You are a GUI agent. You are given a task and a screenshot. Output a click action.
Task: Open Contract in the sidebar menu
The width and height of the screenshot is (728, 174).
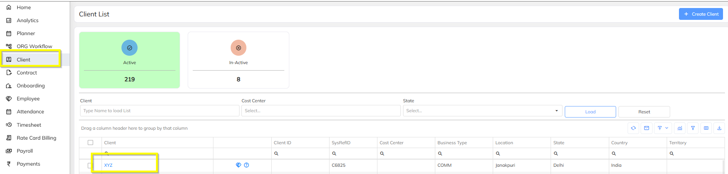[27, 72]
